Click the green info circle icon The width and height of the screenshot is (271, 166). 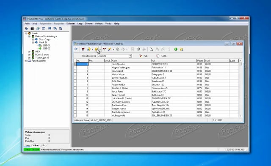[176, 49]
